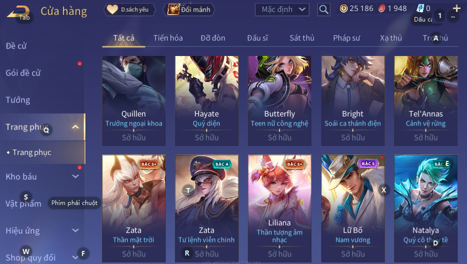Click the blue ticket currency icon
The width and height of the screenshot is (467, 264).
(420, 8)
